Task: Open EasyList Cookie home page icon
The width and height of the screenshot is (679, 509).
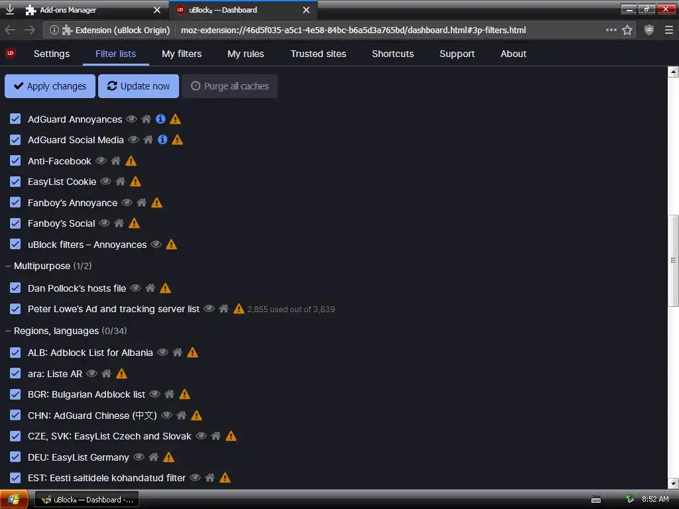Action: point(121,182)
